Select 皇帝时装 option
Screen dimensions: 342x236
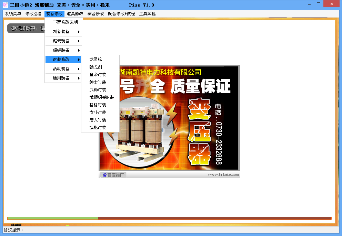pos(100,75)
